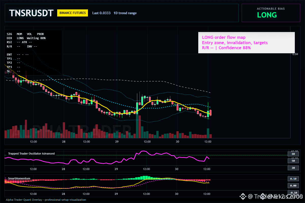Click the 1D trend range label
This screenshot has height=203, width=305.
(x=125, y=13)
